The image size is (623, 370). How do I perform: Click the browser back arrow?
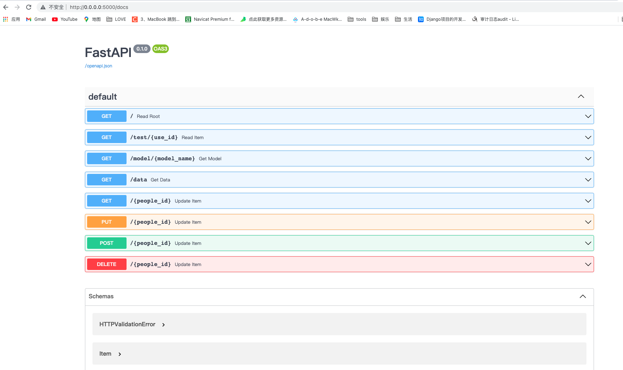6,7
